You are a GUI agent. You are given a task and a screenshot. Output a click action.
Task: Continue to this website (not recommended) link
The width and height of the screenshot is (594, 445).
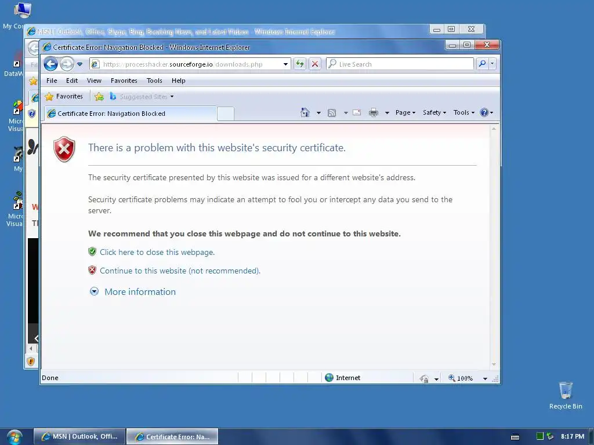(180, 271)
